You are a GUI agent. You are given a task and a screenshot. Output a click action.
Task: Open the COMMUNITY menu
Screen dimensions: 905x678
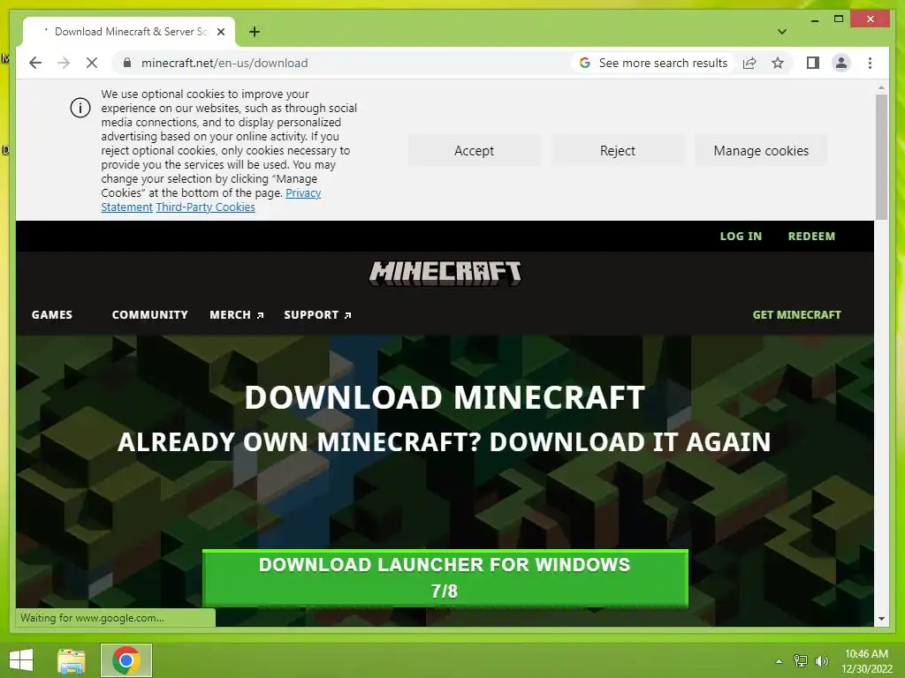point(150,315)
